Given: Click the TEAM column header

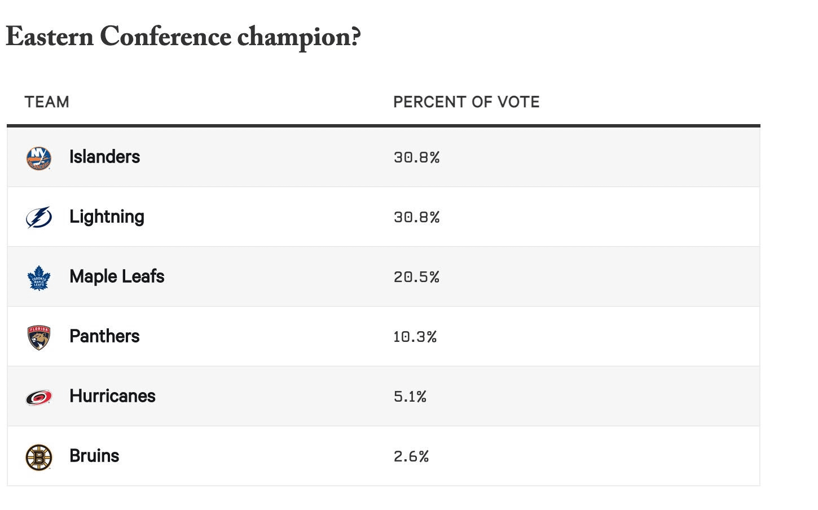Looking at the screenshot, I should tap(47, 102).
